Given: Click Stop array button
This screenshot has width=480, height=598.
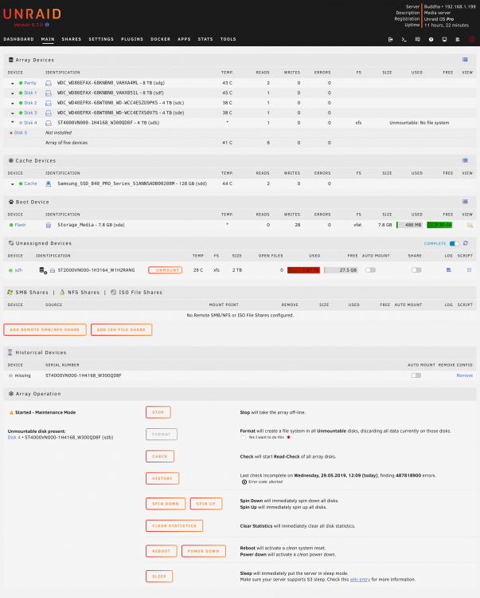Looking at the screenshot, I should [158, 412].
